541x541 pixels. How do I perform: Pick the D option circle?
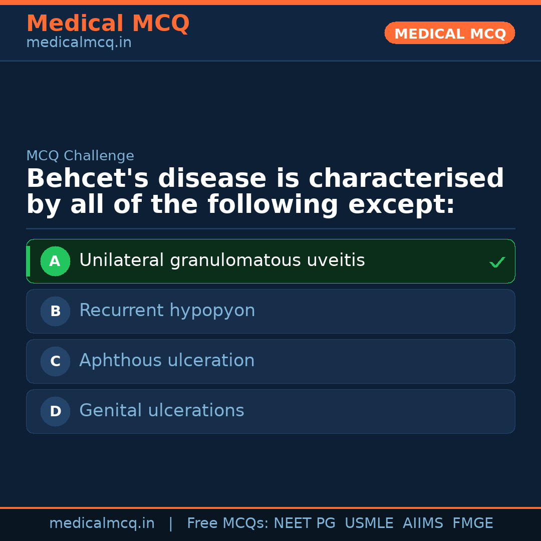click(x=55, y=411)
